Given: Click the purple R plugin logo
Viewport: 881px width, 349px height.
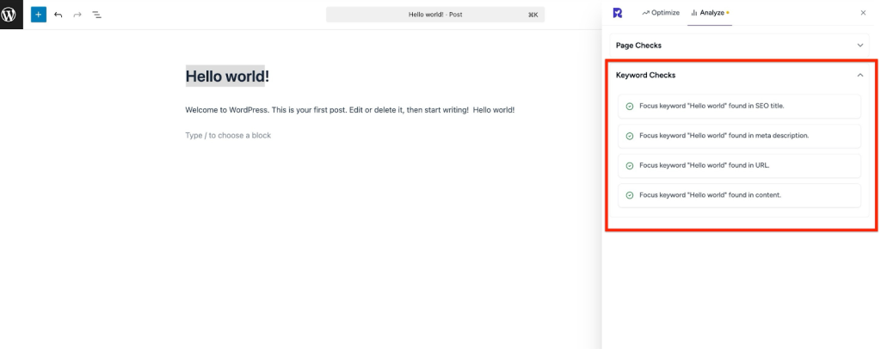Looking at the screenshot, I should [x=618, y=13].
